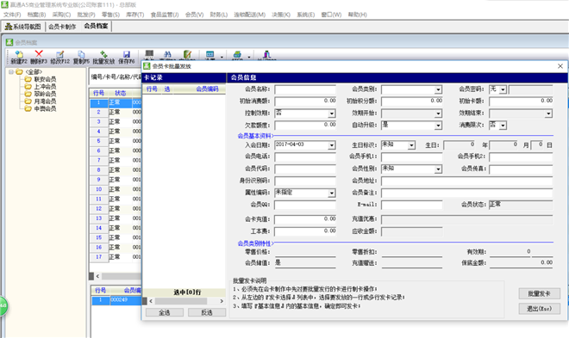Click the 会员名称 input field
Image resolution: width=569 pixels, height=338 pixels.
(305, 89)
